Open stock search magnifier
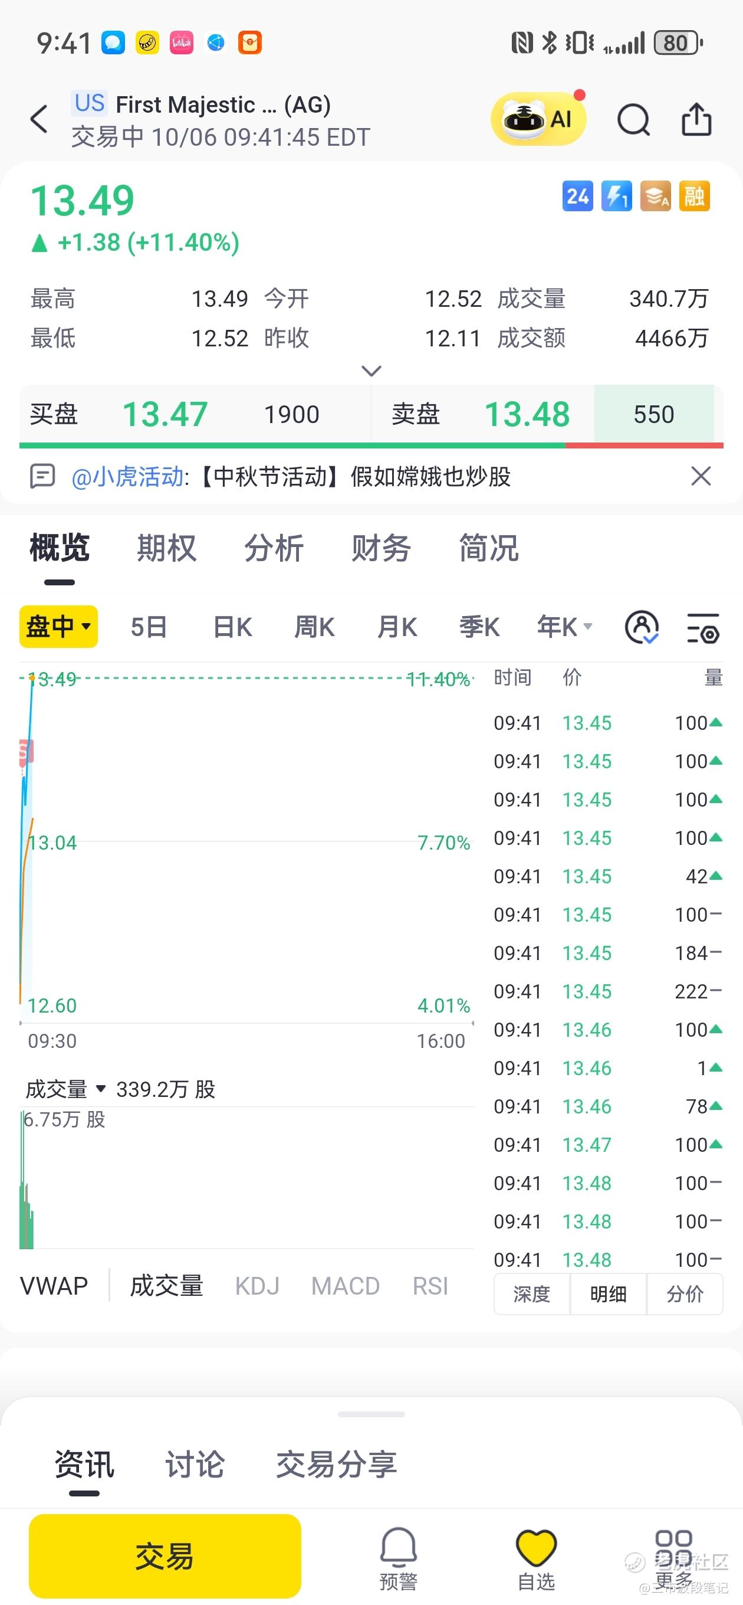This screenshot has height=1605, width=743. (633, 119)
